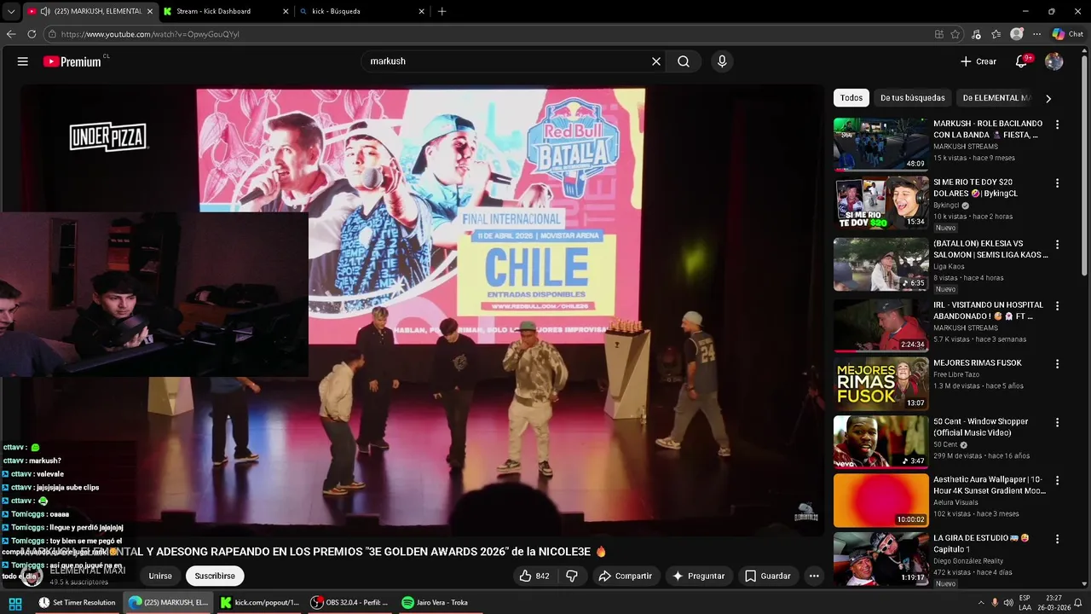Viewport: 1091px width, 614px height.
Task: Reload the page in the browser
Action: [x=32, y=34]
